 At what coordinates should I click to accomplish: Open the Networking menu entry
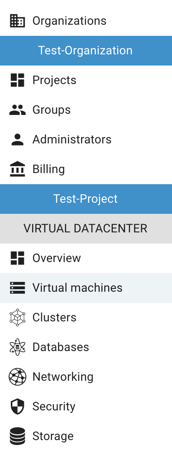coord(86,377)
